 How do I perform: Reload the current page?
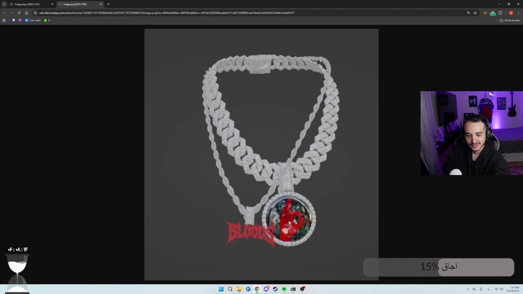(x=19, y=13)
